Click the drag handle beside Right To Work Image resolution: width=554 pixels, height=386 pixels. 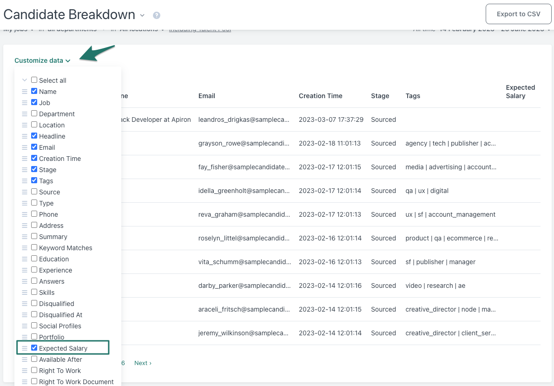(25, 371)
